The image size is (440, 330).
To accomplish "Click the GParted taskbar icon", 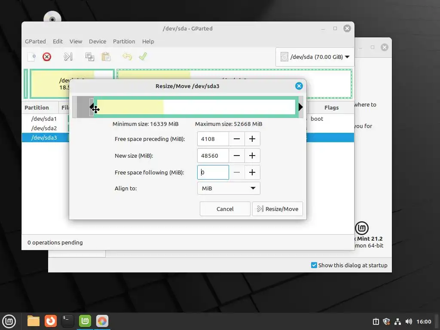I will click(x=102, y=321).
